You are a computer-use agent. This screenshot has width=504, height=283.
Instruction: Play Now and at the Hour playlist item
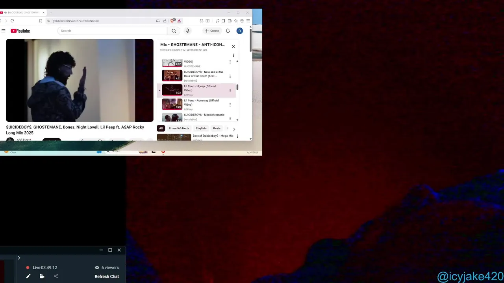tap(197, 76)
